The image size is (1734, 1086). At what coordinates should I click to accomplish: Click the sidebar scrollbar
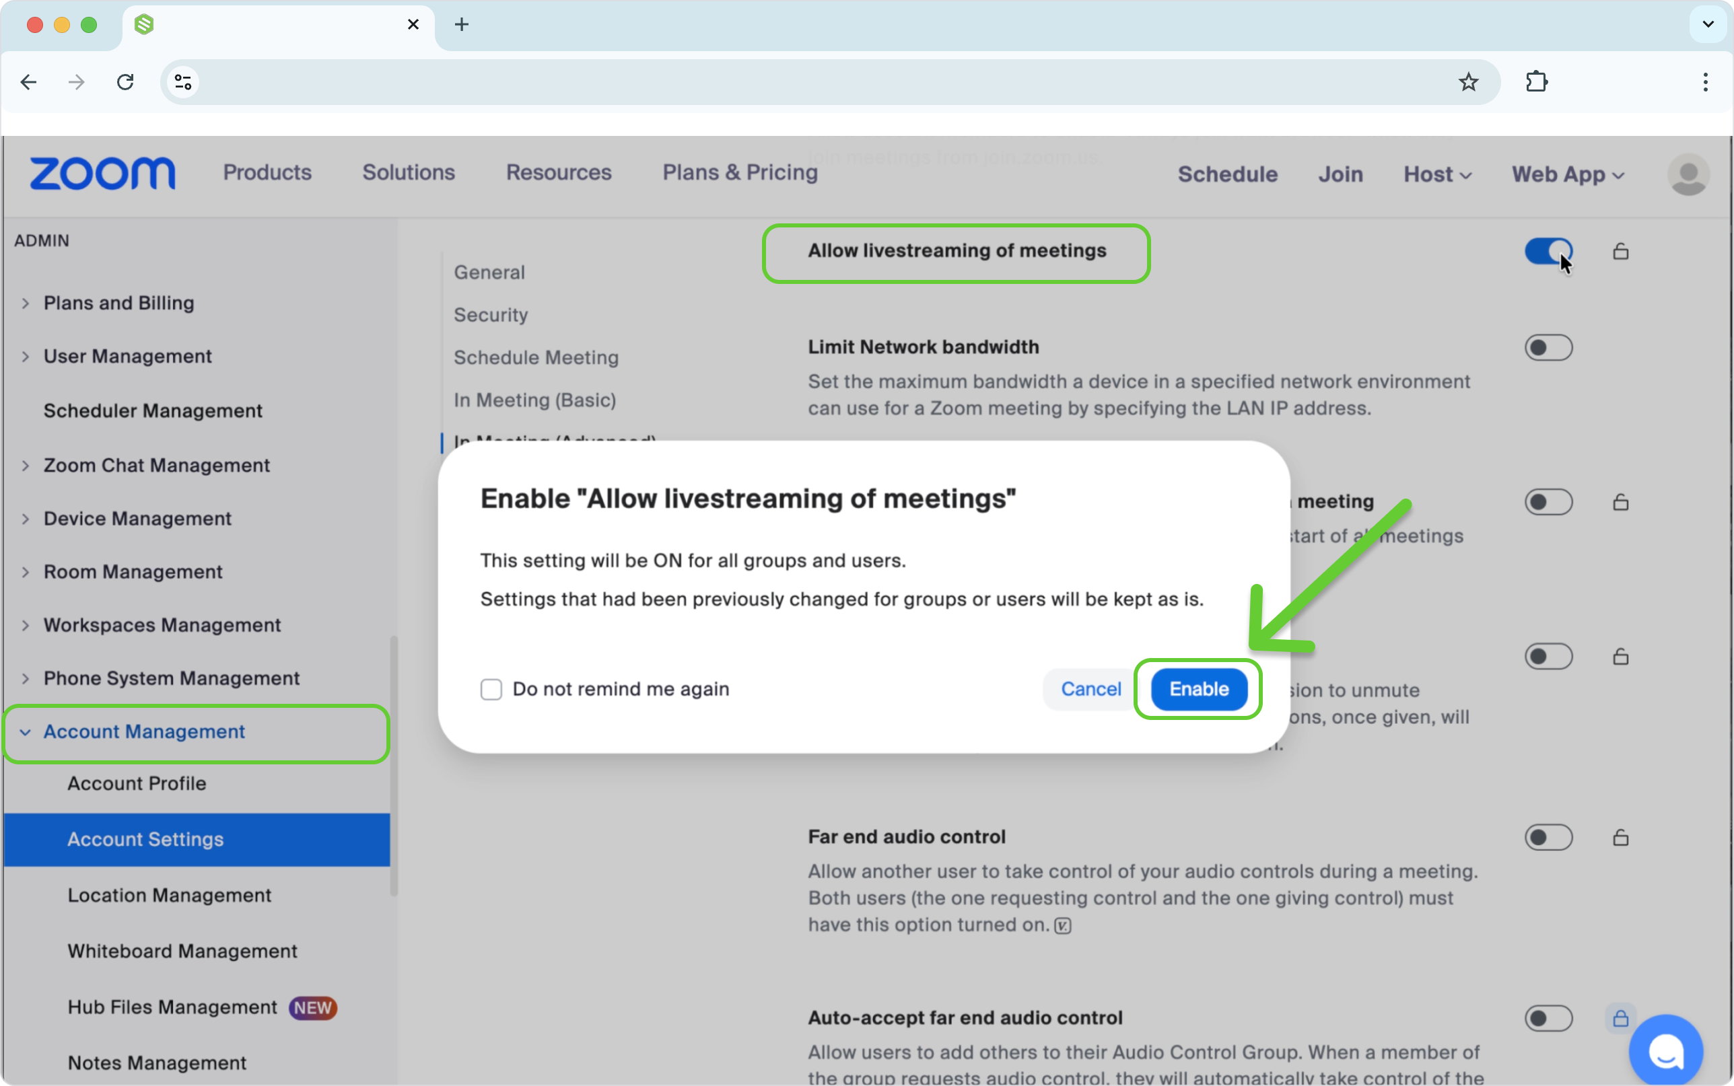(x=394, y=766)
